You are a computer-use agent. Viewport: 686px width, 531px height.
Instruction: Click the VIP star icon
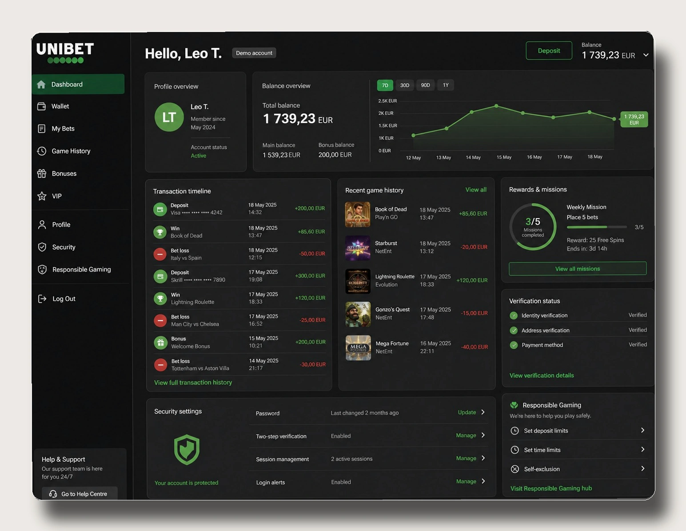(x=42, y=196)
